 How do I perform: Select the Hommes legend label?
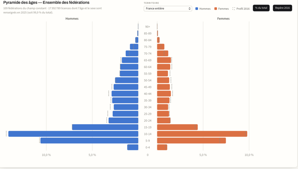click(205, 9)
